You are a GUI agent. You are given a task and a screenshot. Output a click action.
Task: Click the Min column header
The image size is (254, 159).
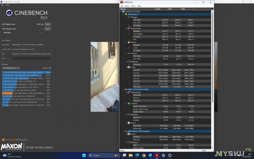click(x=174, y=9)
